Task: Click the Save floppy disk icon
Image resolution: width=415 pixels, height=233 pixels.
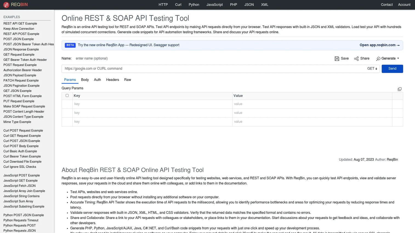Action: [x=337, y=59]
